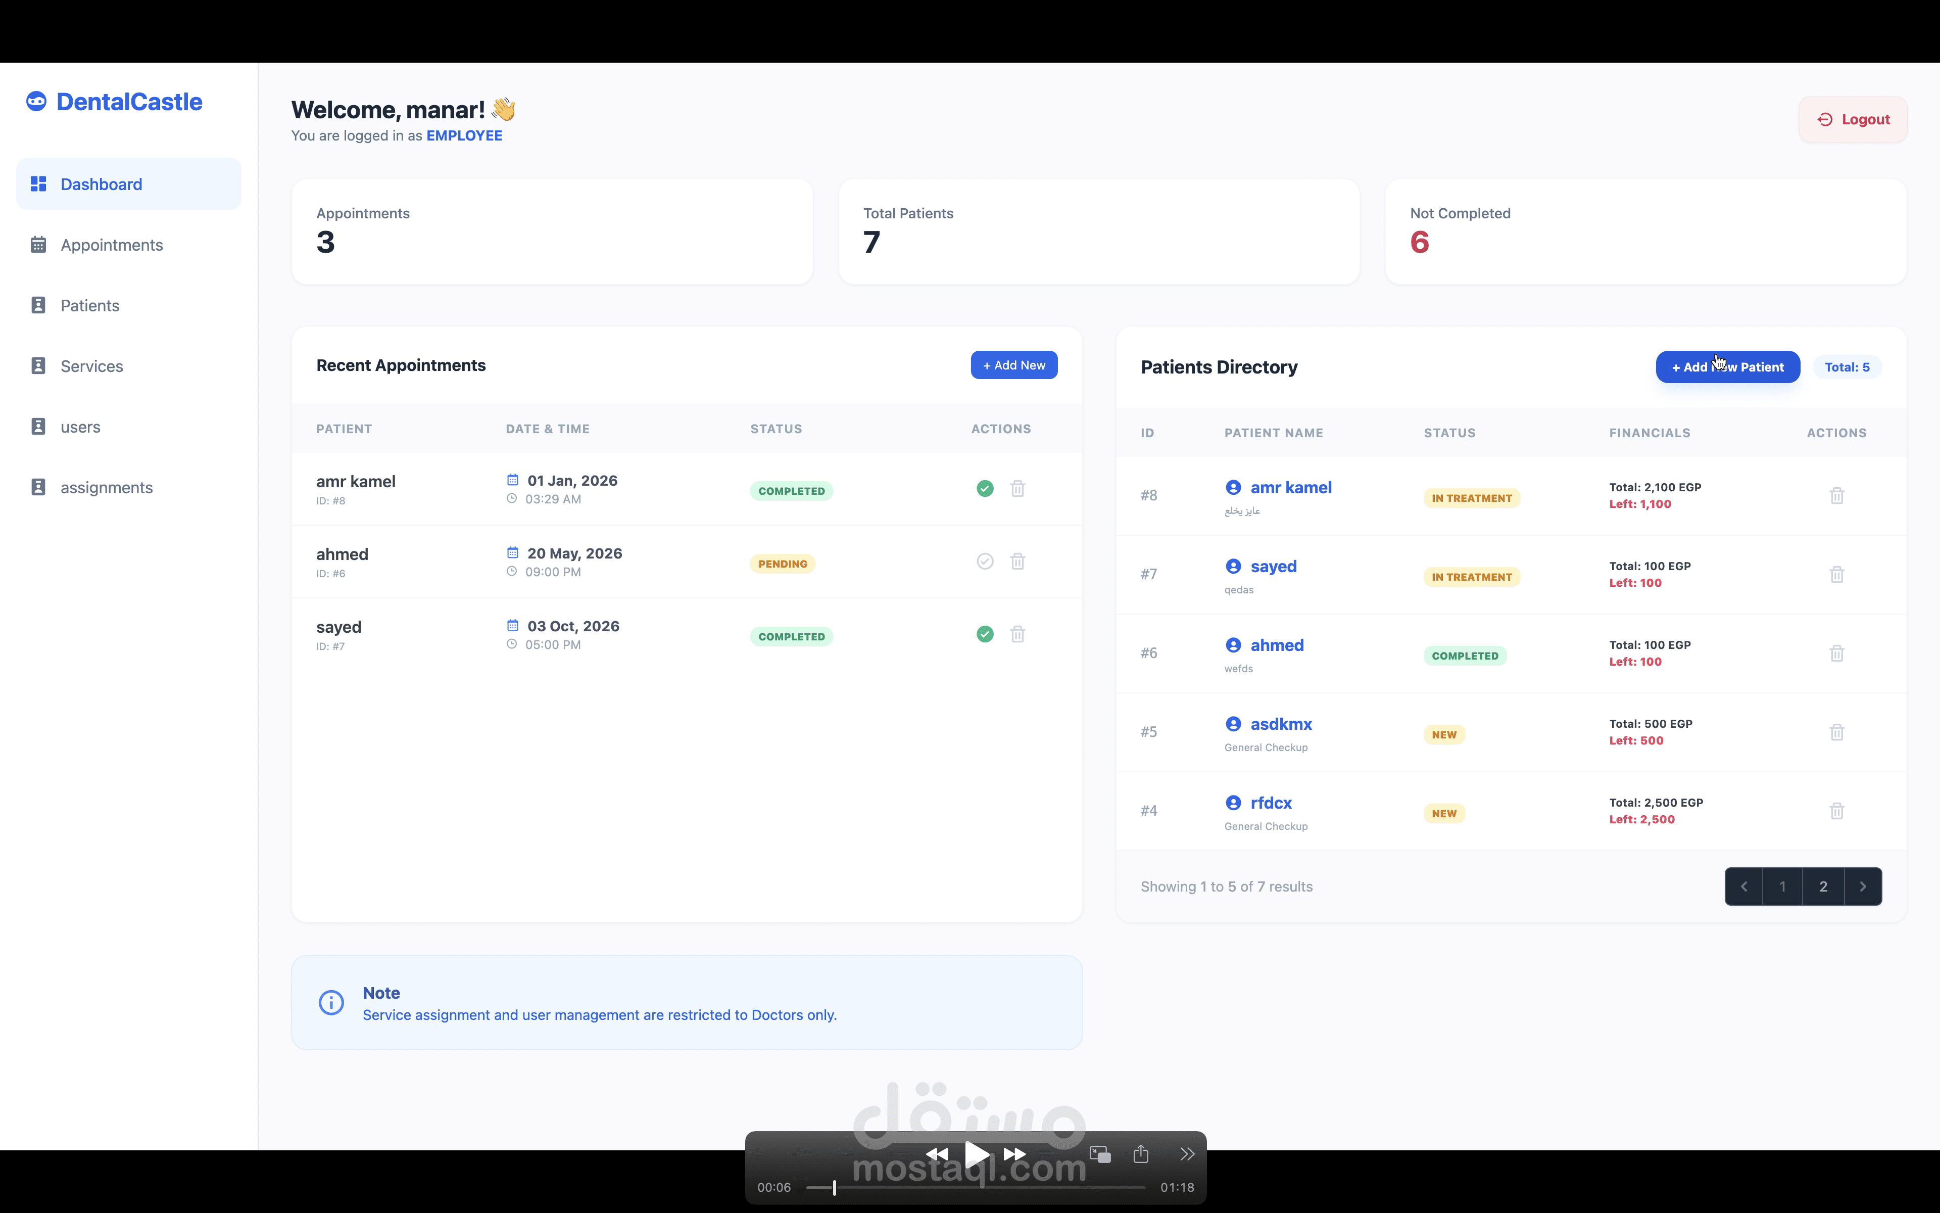Click clock icon next to 09:00 PM
1940x1213 pixels.
tap(511, 571)
